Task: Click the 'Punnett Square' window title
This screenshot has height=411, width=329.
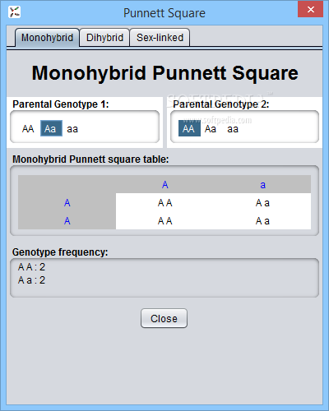Action: 164,13
